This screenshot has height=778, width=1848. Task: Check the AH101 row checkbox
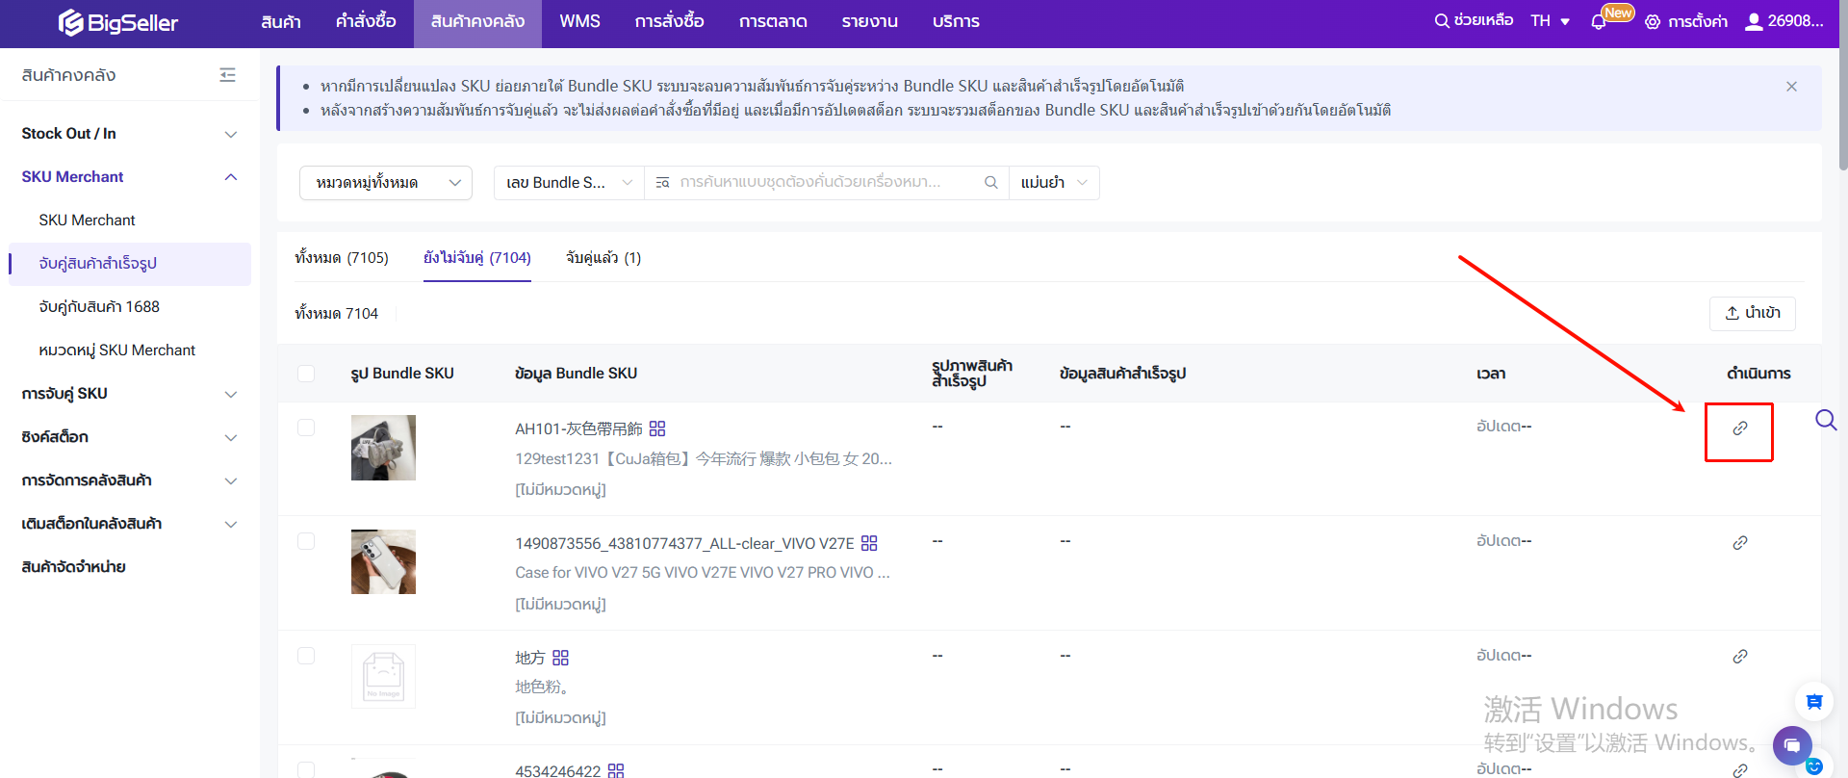point(306,428)
